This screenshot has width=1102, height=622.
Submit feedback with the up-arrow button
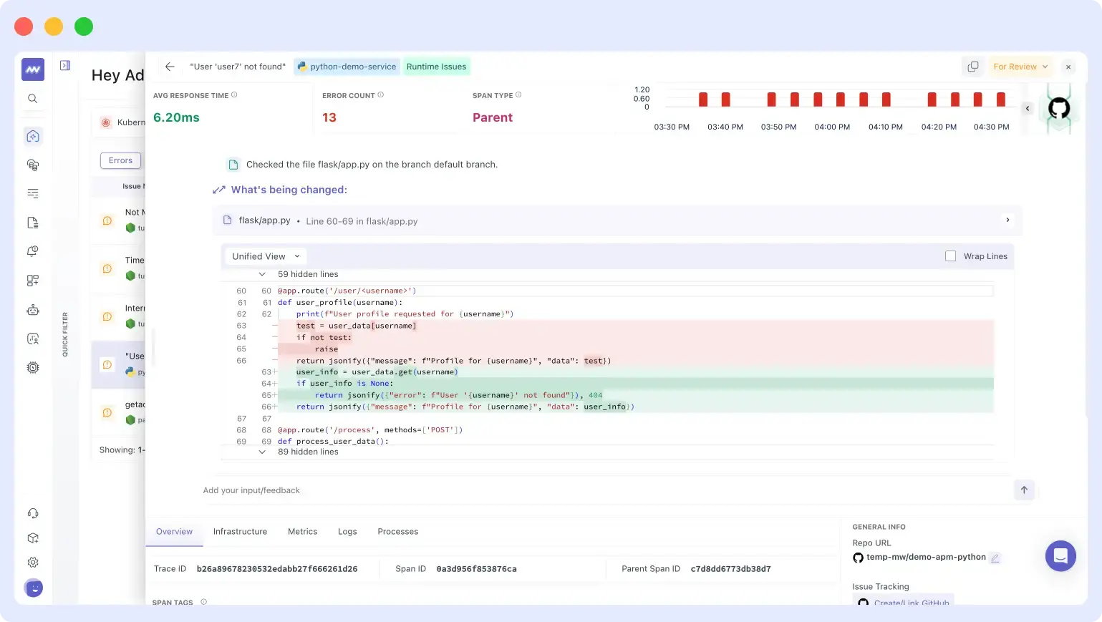coord(1024,490)
